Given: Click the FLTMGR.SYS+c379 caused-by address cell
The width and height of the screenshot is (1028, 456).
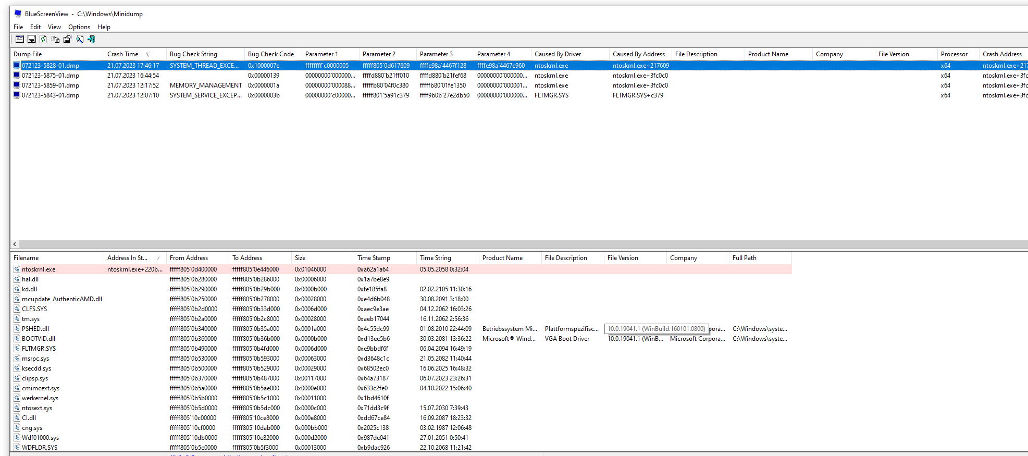Looking at the screenshot, I should tap(638, 95).
